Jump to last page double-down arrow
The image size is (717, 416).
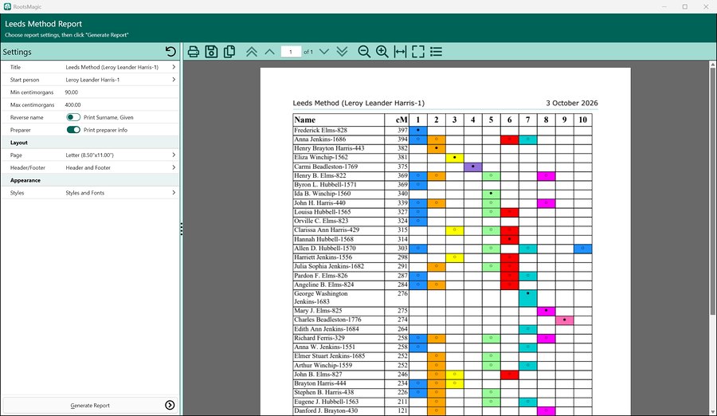point(342,52)
